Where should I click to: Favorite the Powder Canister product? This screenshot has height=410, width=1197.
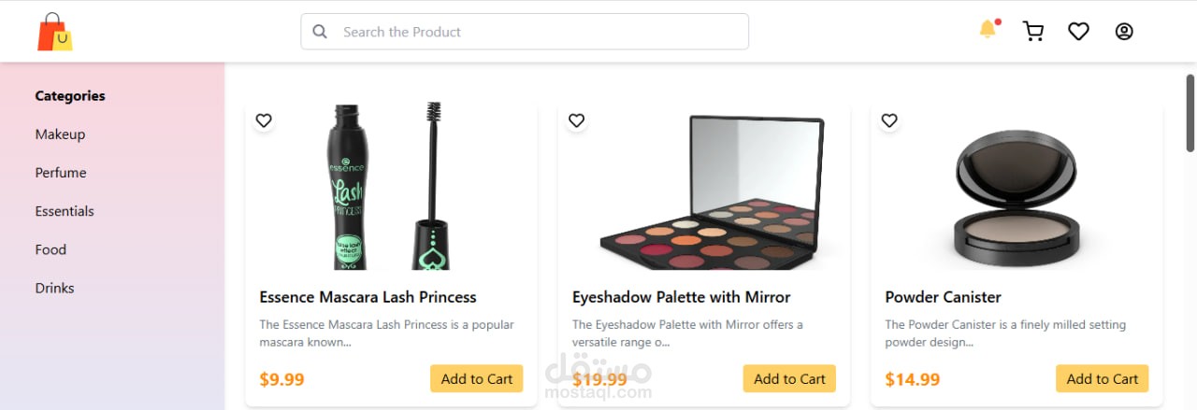click(x=889, y=120)
